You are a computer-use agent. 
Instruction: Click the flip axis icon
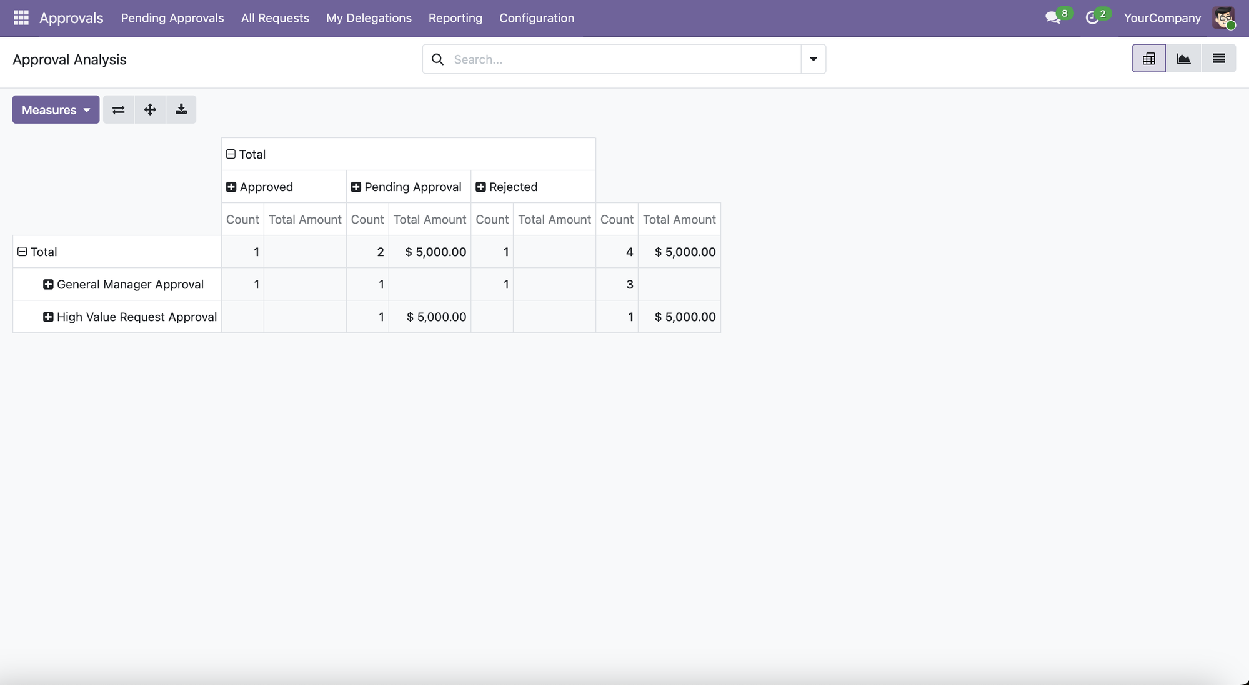[118, 110]
